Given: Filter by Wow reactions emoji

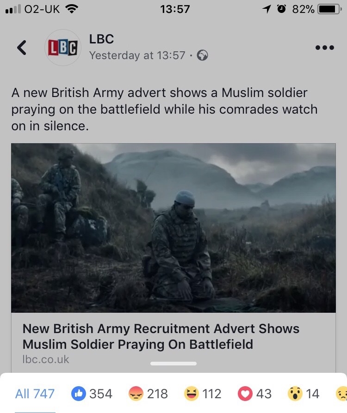Looking at the screenshot, I should (295, 394).
